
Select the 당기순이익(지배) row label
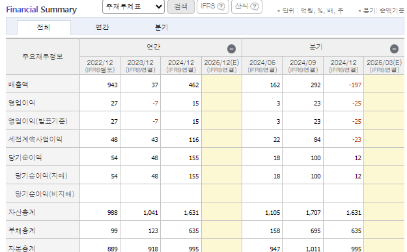click(x=41, y=176)
